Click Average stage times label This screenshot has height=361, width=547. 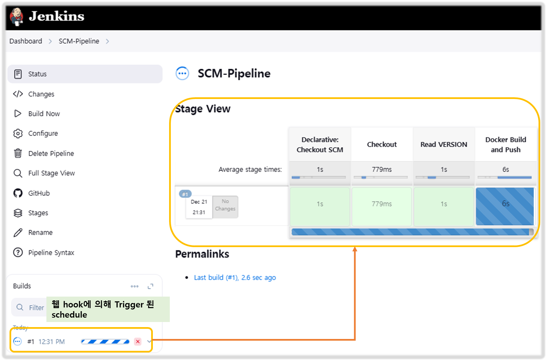[x=250, y=169]
